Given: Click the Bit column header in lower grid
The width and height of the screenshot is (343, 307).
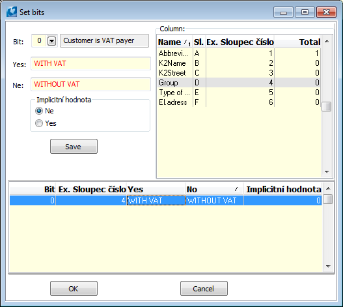Looking at the screenshot, I should pos(33,189).
